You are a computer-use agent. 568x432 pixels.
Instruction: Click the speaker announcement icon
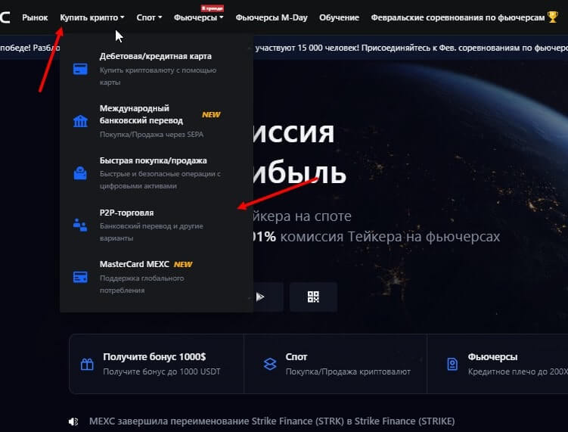[x=73, y=421]
